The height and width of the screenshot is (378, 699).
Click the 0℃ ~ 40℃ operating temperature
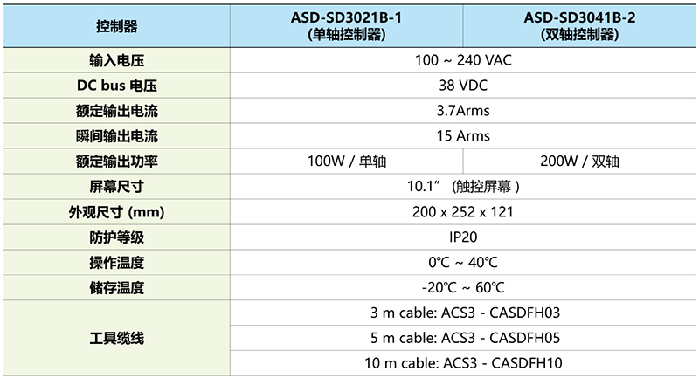coord(463,262)
